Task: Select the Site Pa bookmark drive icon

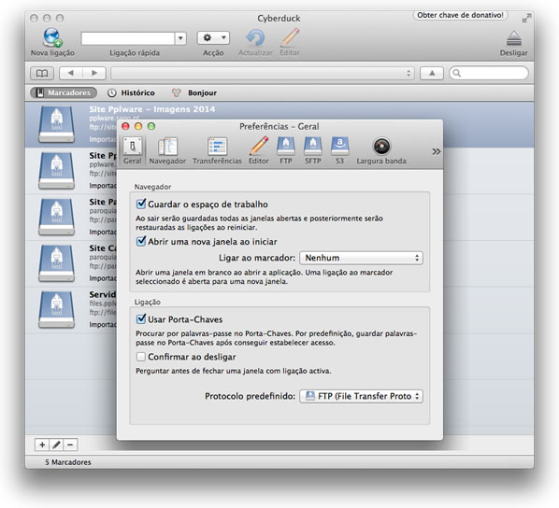Action: click(x=56, y=217)
